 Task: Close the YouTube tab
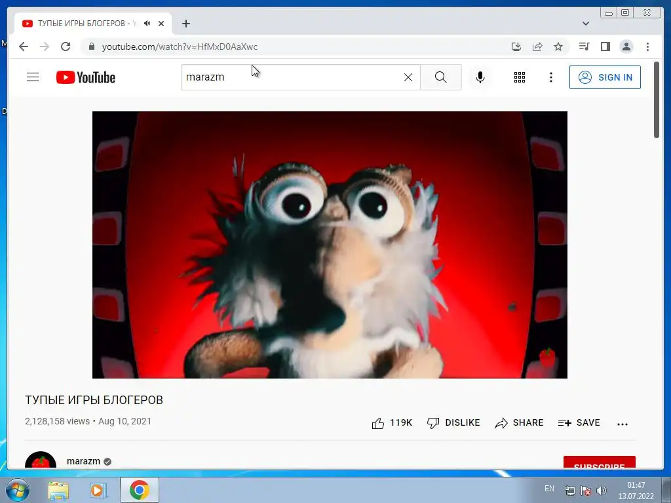[161, 24]
